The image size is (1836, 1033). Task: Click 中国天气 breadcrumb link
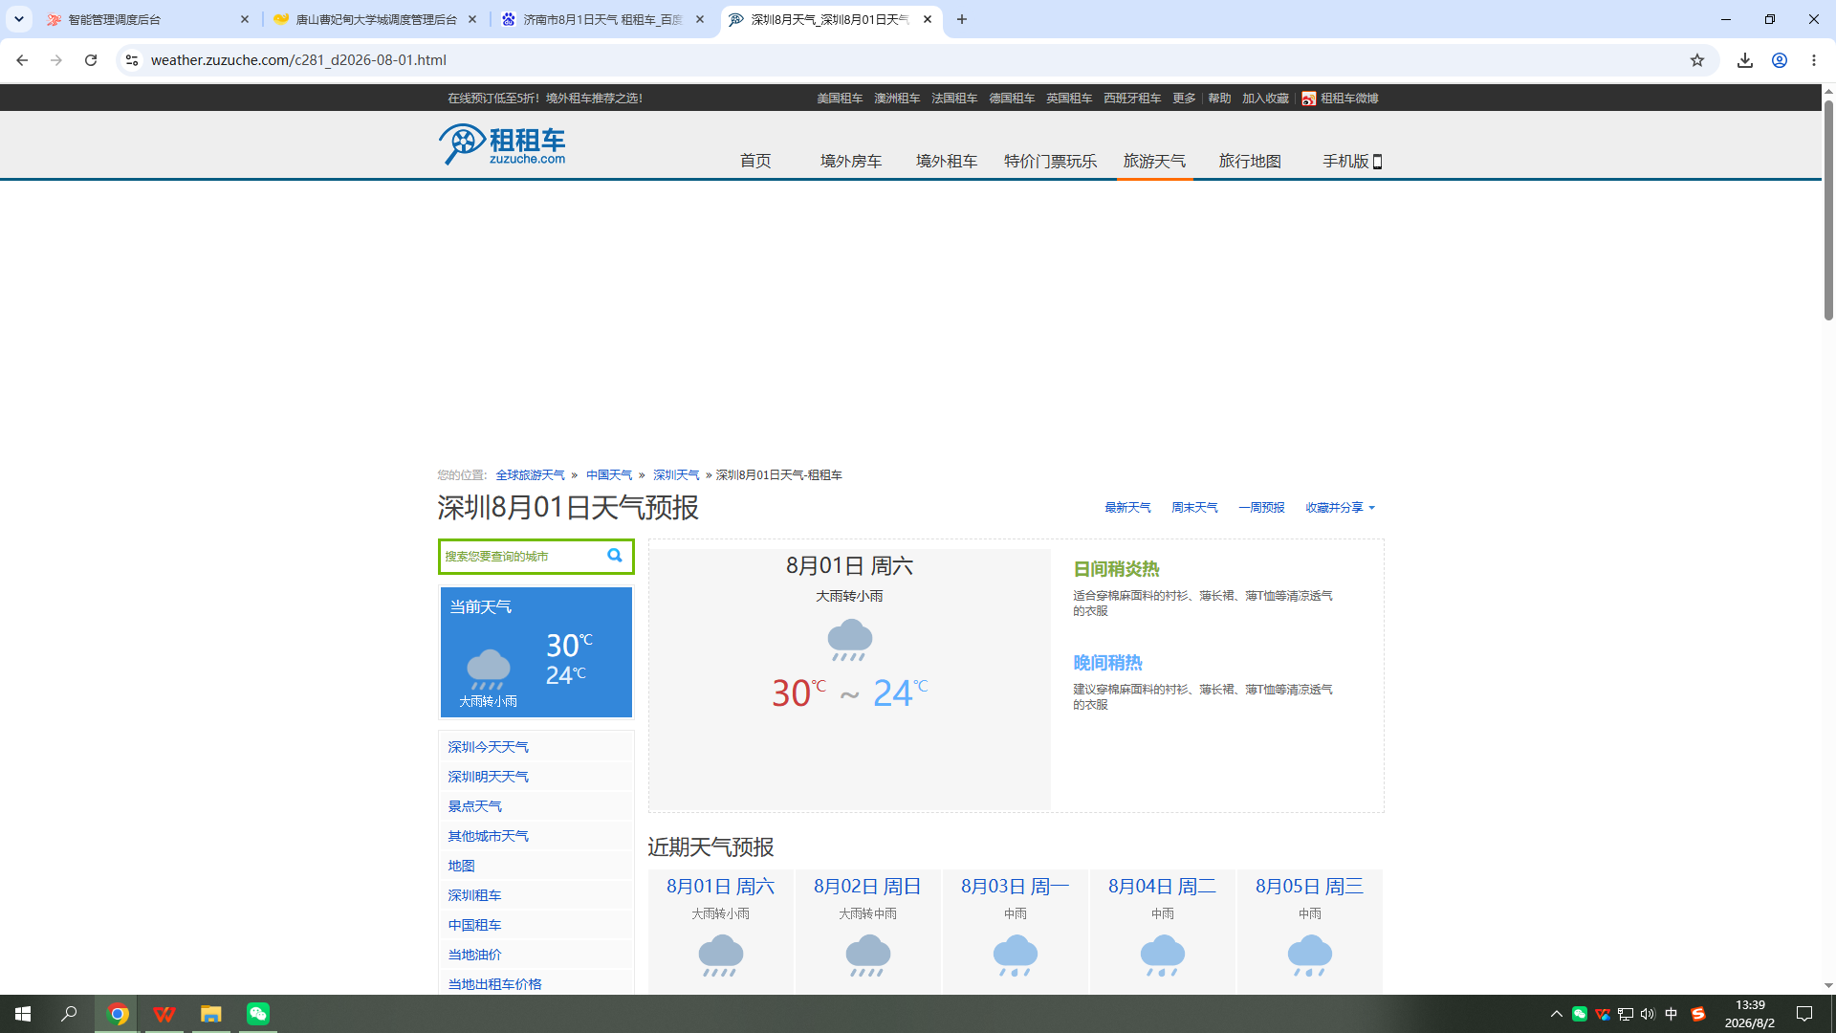[609, 475]
